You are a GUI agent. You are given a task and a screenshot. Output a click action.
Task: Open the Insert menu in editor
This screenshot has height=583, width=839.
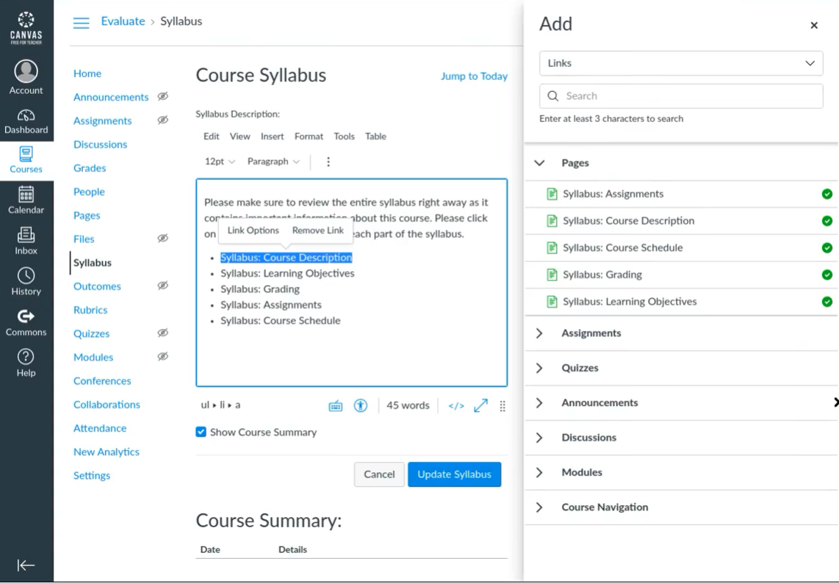(x=272, y=136)
